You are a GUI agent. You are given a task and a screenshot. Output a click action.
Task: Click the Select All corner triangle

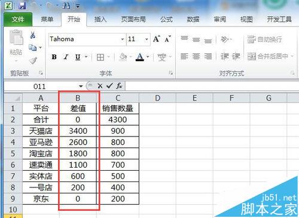click(x=14, y=98)
